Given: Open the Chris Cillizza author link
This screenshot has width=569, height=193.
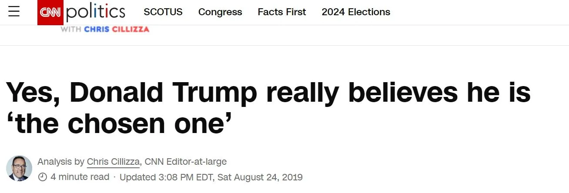Looking at the screenshot, I should click(113, 162).
